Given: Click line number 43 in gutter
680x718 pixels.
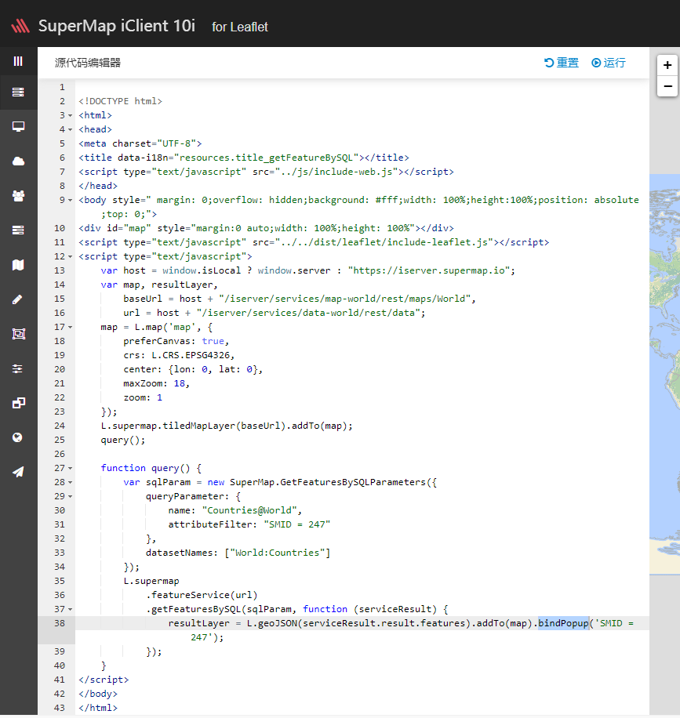Looking at the screenshot, I should (x=60, y=708).
